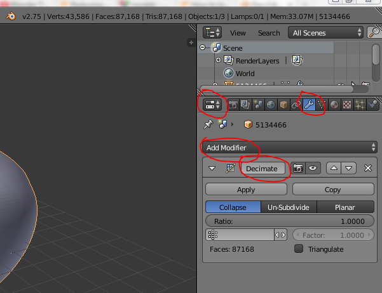Open the Search menu in Outliner
Viewport: 382px width, 293px height.
coord(269,33)
